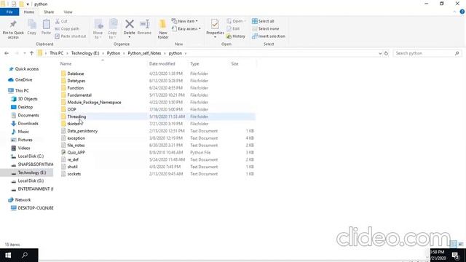Click Select all in the ribbon

[x=263, y=21]
